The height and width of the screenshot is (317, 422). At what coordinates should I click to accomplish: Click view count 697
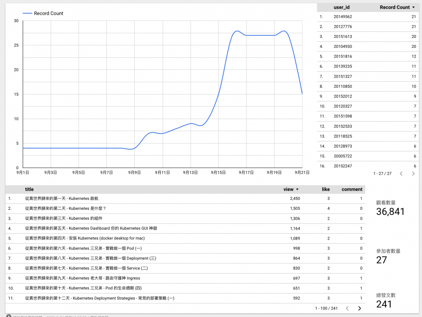[x=297, y=278]
